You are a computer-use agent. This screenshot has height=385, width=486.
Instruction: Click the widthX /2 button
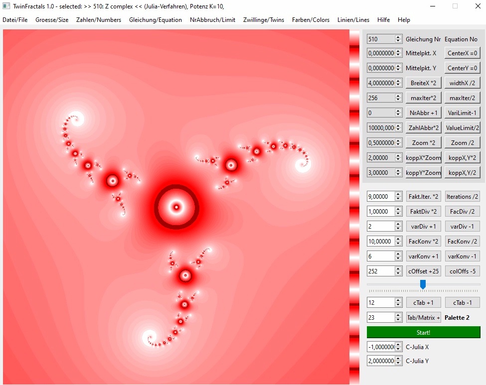[x=462, y=83]
